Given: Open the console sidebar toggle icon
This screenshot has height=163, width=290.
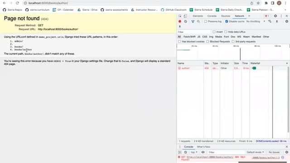Looking at the screenshot, I should tap(180, 152).
